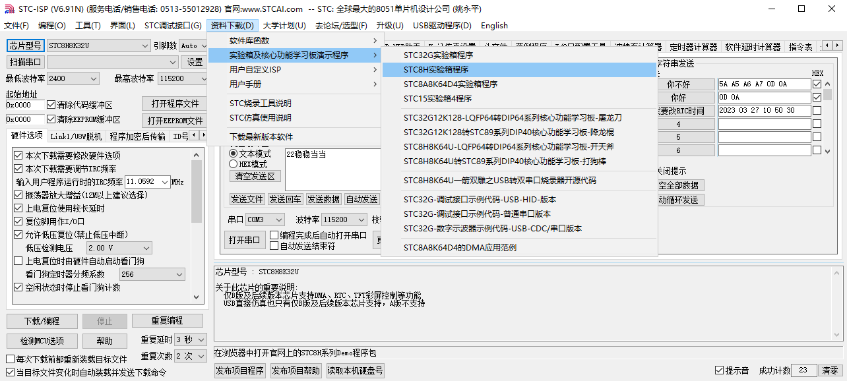
Task: Click the 扫描串口 button
Action: pyautogui.click(x=26, y=62)
